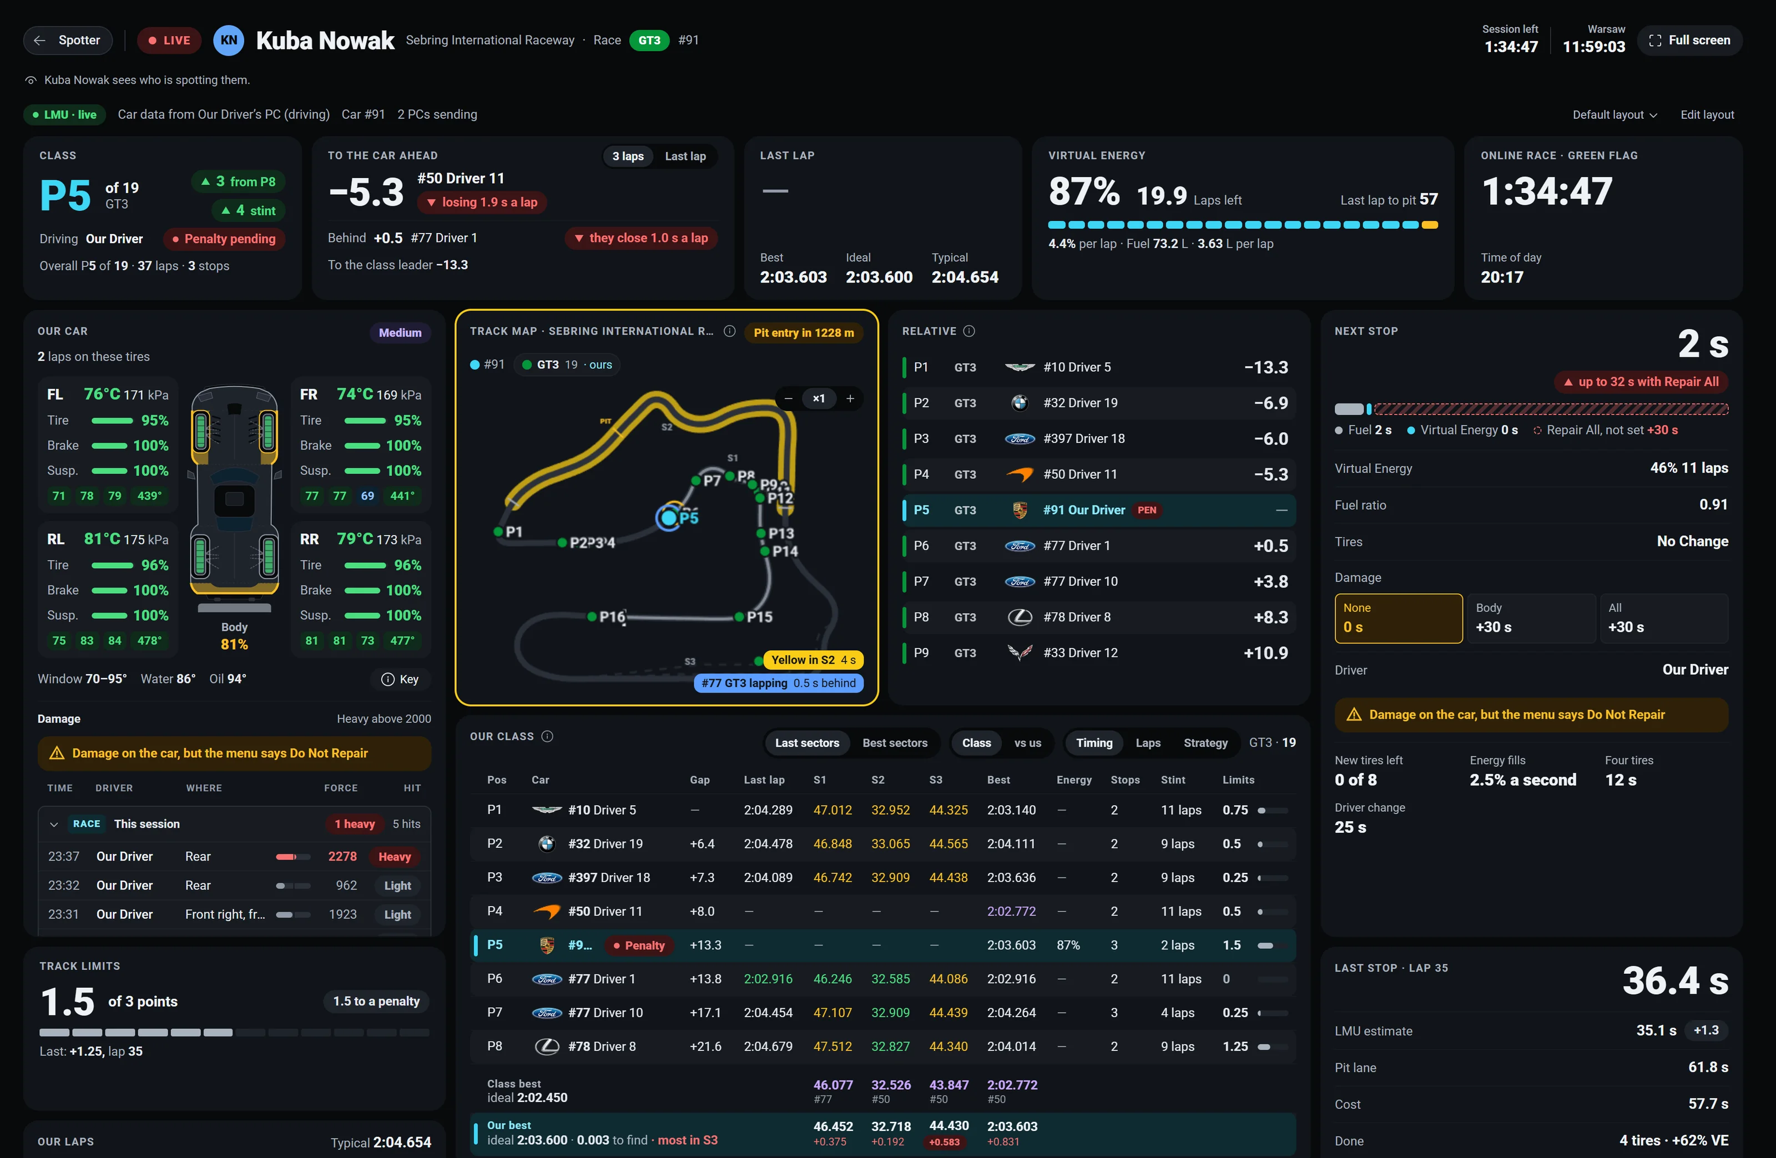Click the #77 GT3 lapping alert
The width and height of the screenshot is (1776, 1158).
tap(778, 684)
